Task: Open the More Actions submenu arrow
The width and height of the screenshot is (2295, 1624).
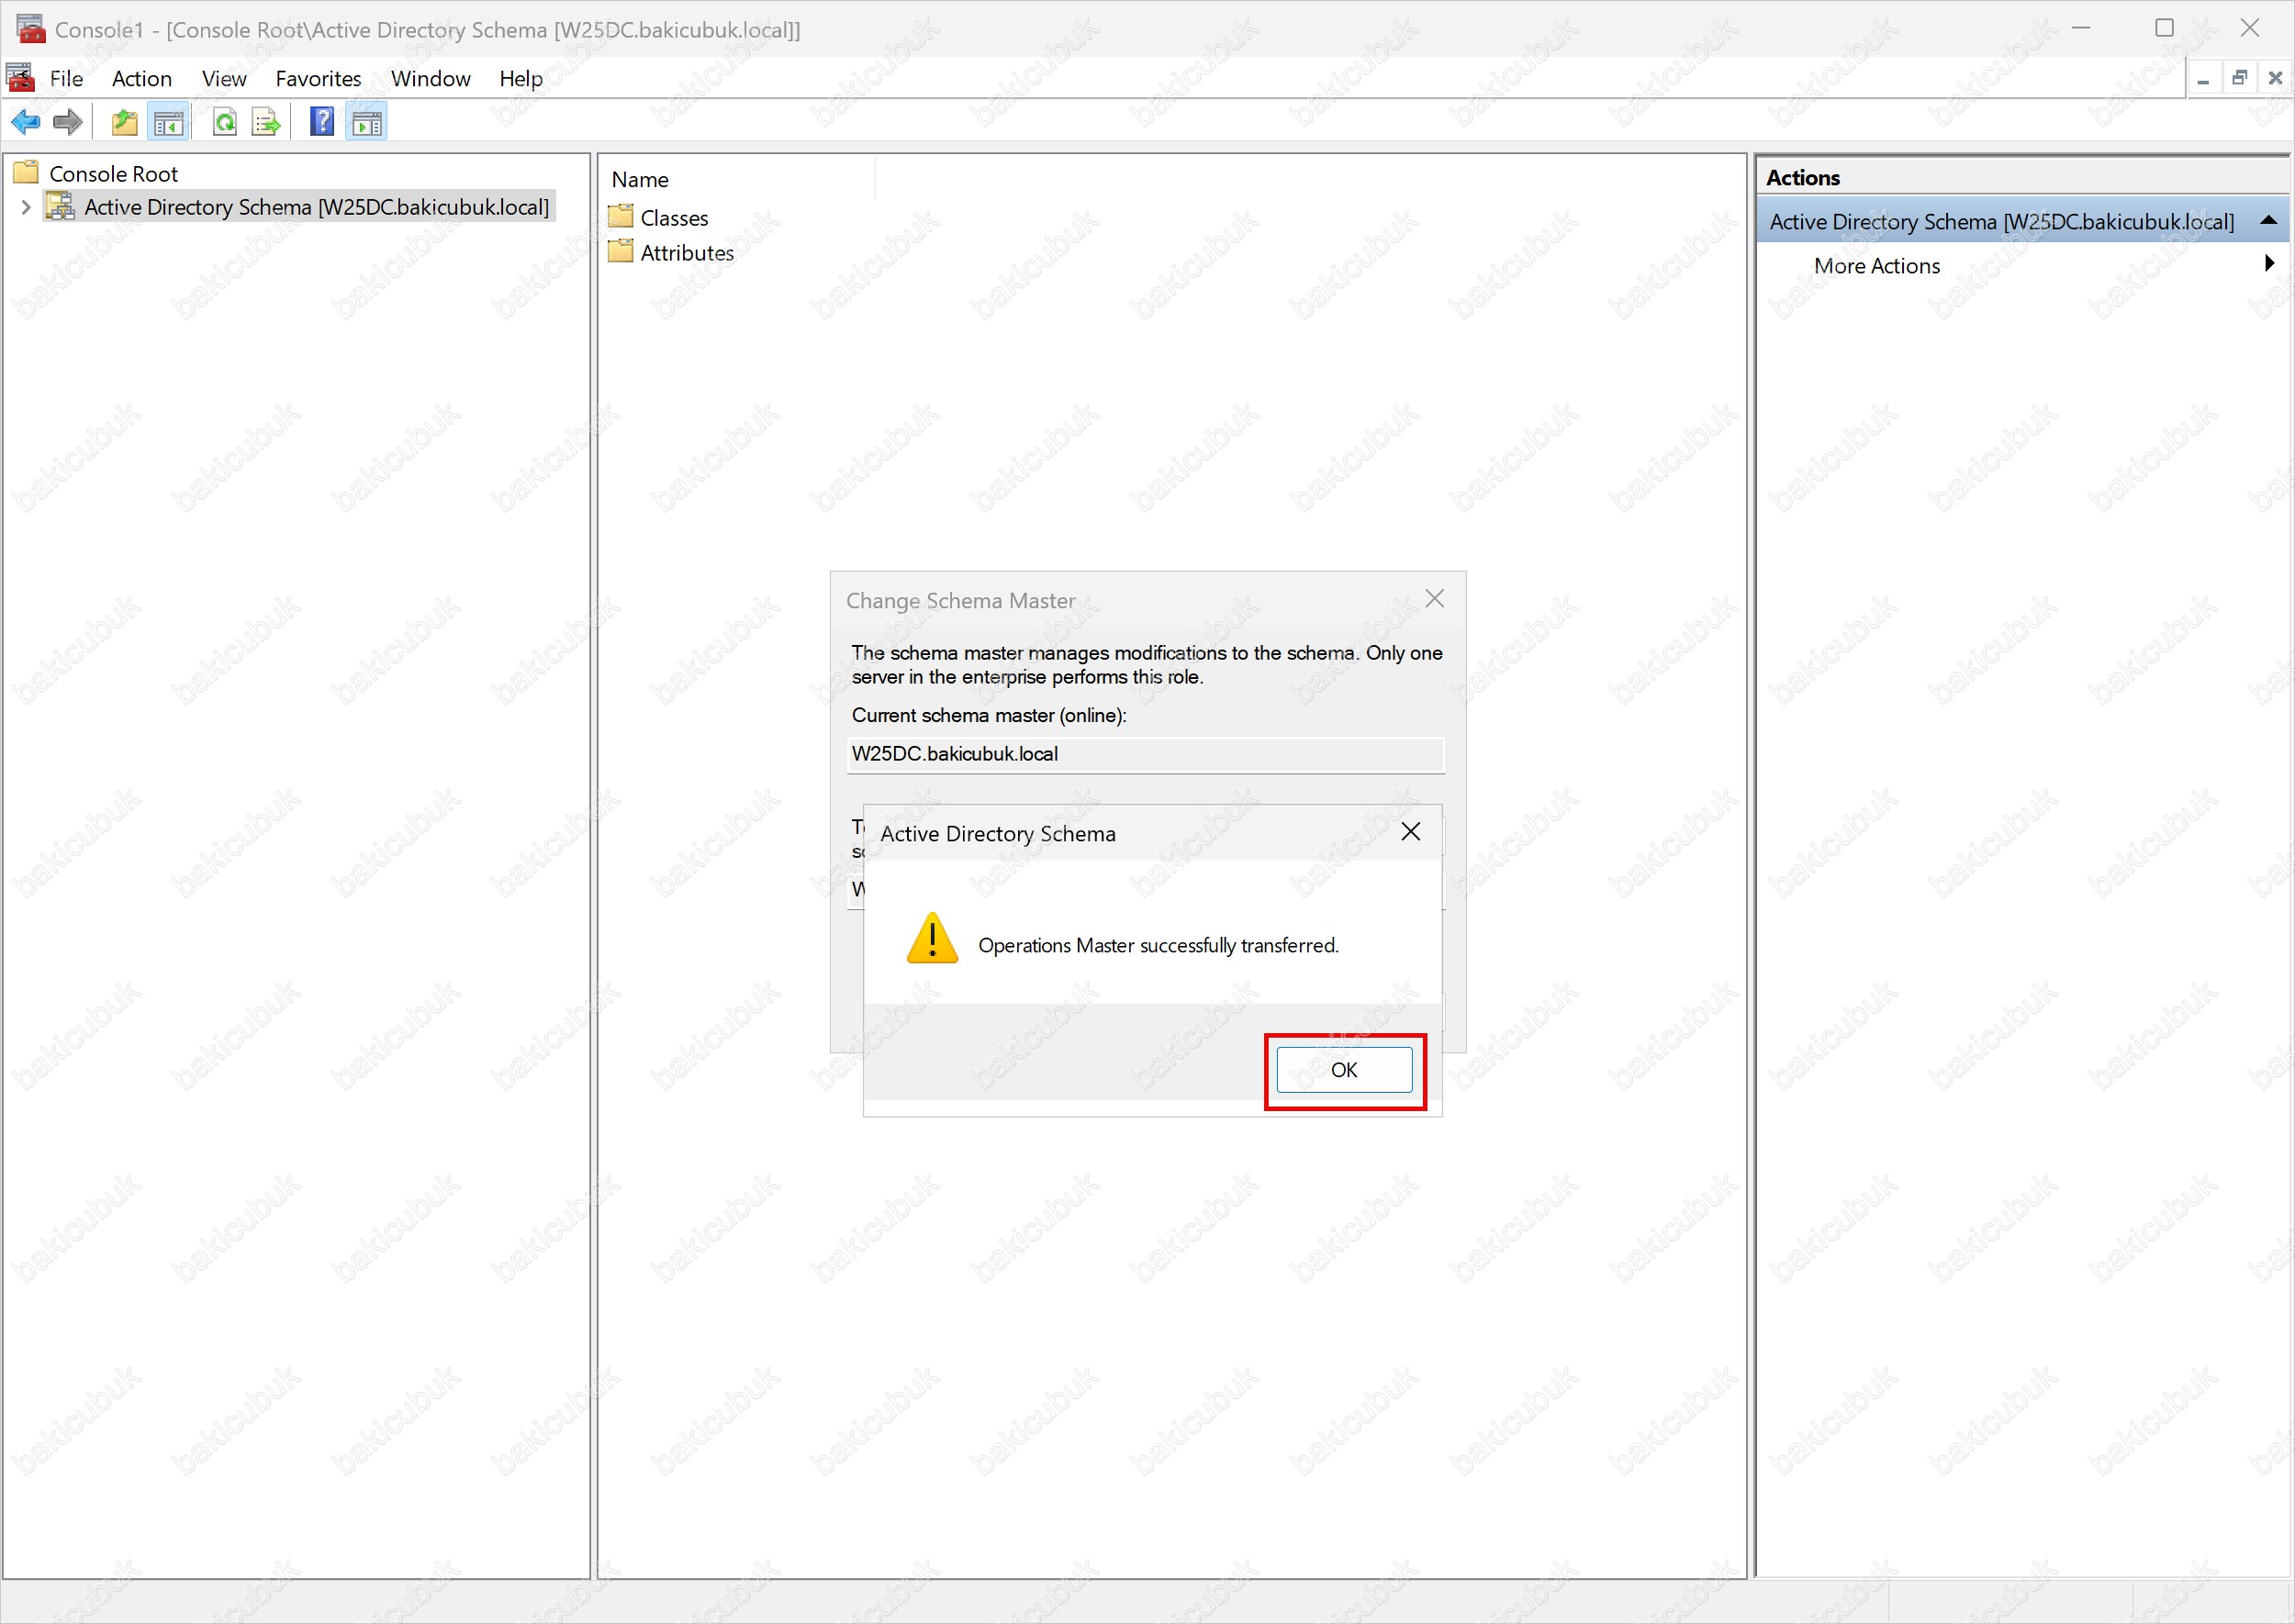Action: 2269,264
